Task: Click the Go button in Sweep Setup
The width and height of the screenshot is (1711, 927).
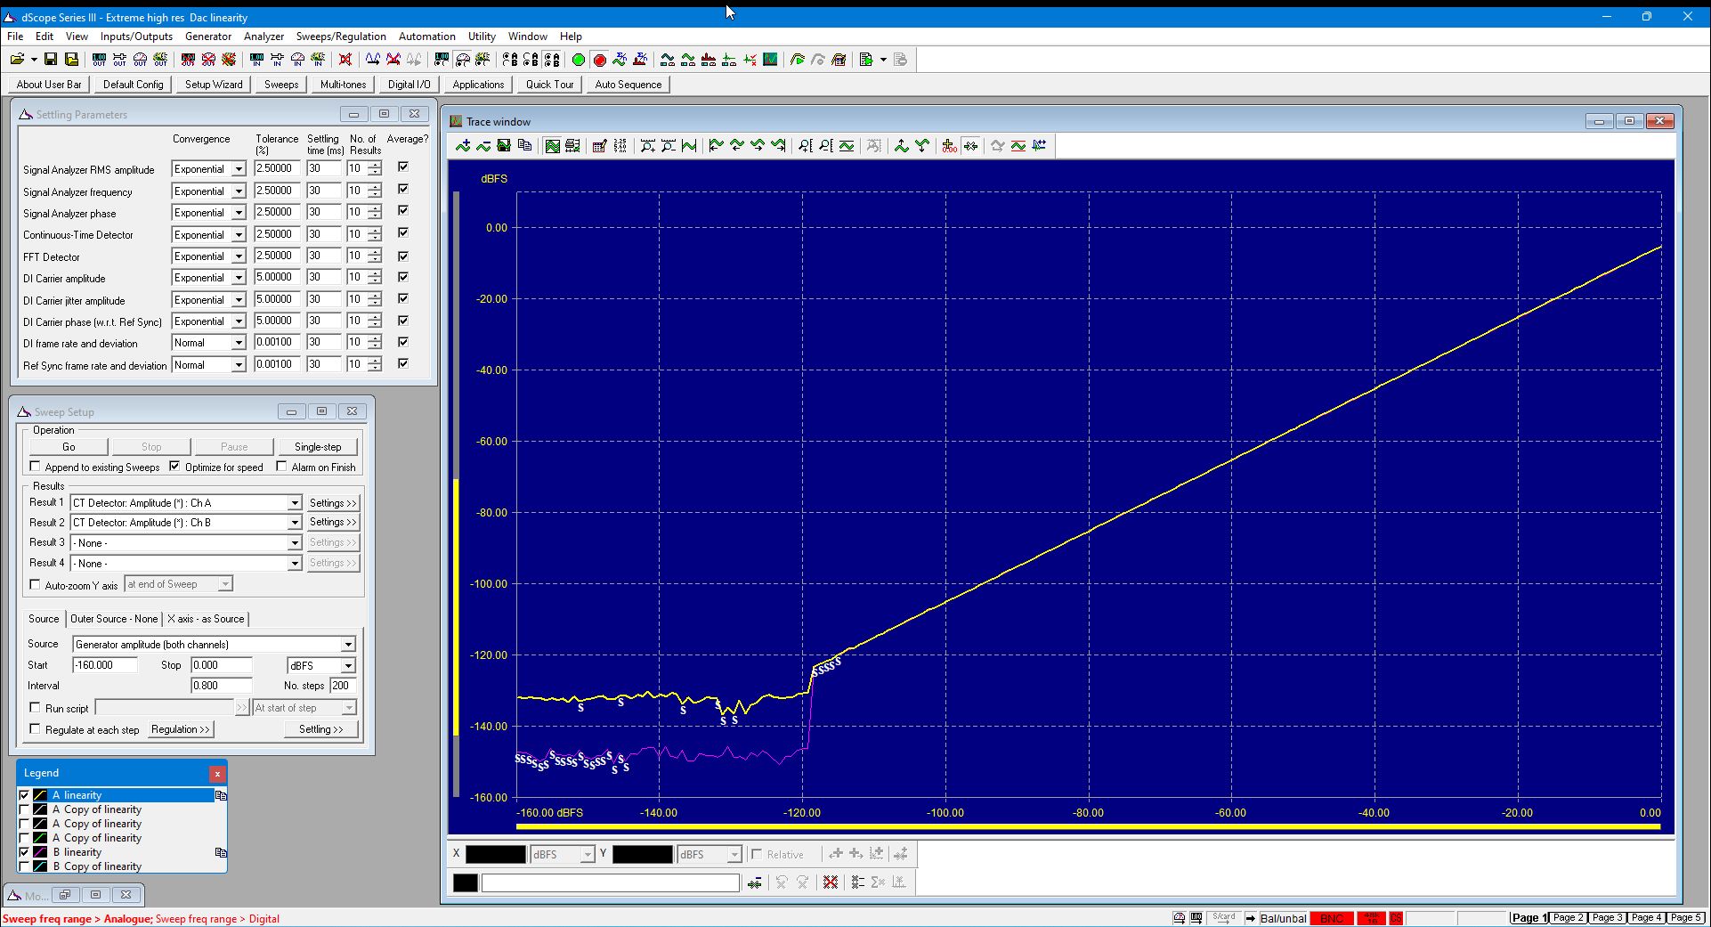Action: tap(69, 447)
